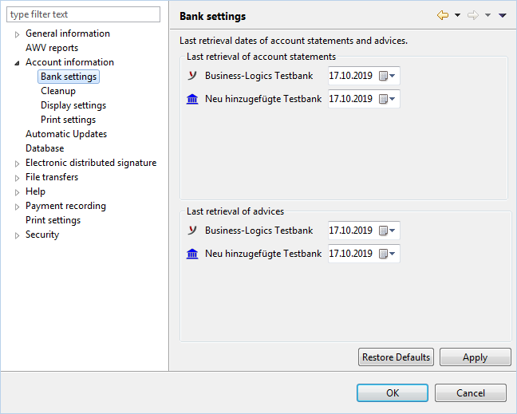The image size is (517, 414).
Task: Open calendar for Business-Logics advices date
Action: [387, 231]
